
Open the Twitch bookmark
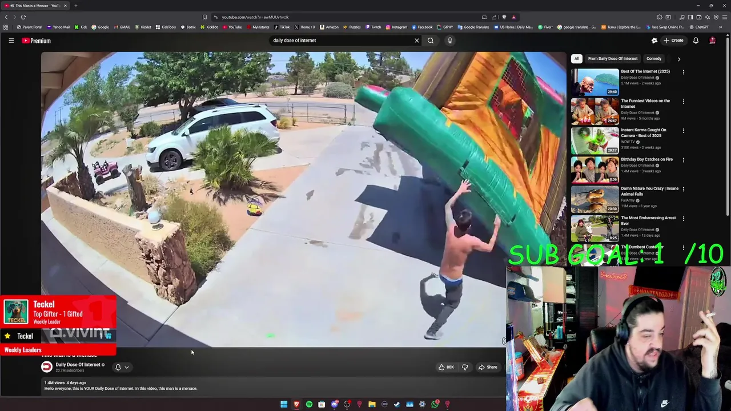pyautogui.click(x=373, y=27)
